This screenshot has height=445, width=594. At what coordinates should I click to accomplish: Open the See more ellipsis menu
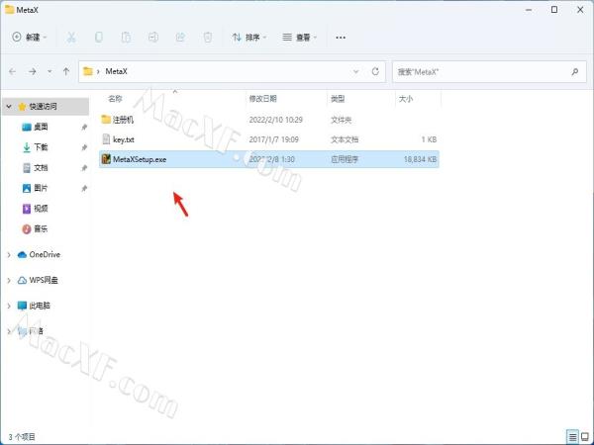click(x=341, y=38)
